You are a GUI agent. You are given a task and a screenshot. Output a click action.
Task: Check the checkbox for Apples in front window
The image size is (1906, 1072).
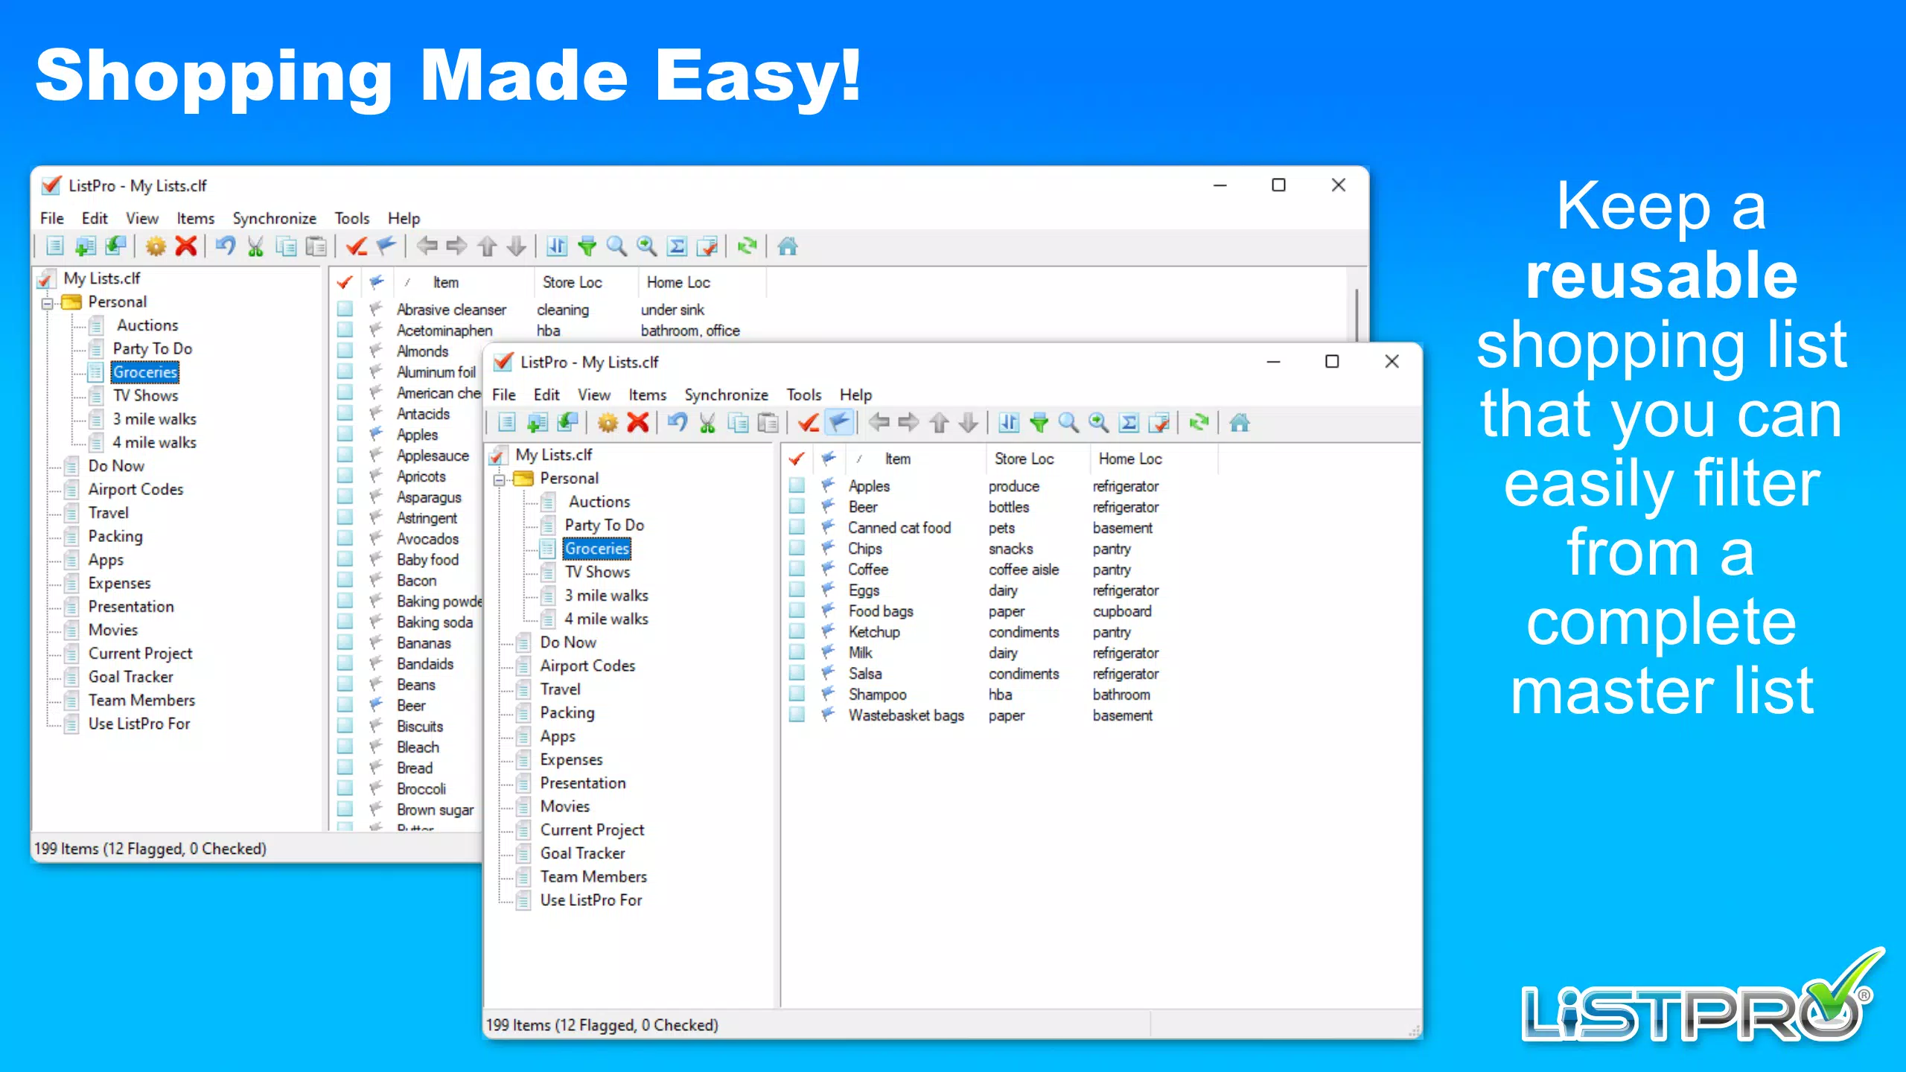click(797, 485)
